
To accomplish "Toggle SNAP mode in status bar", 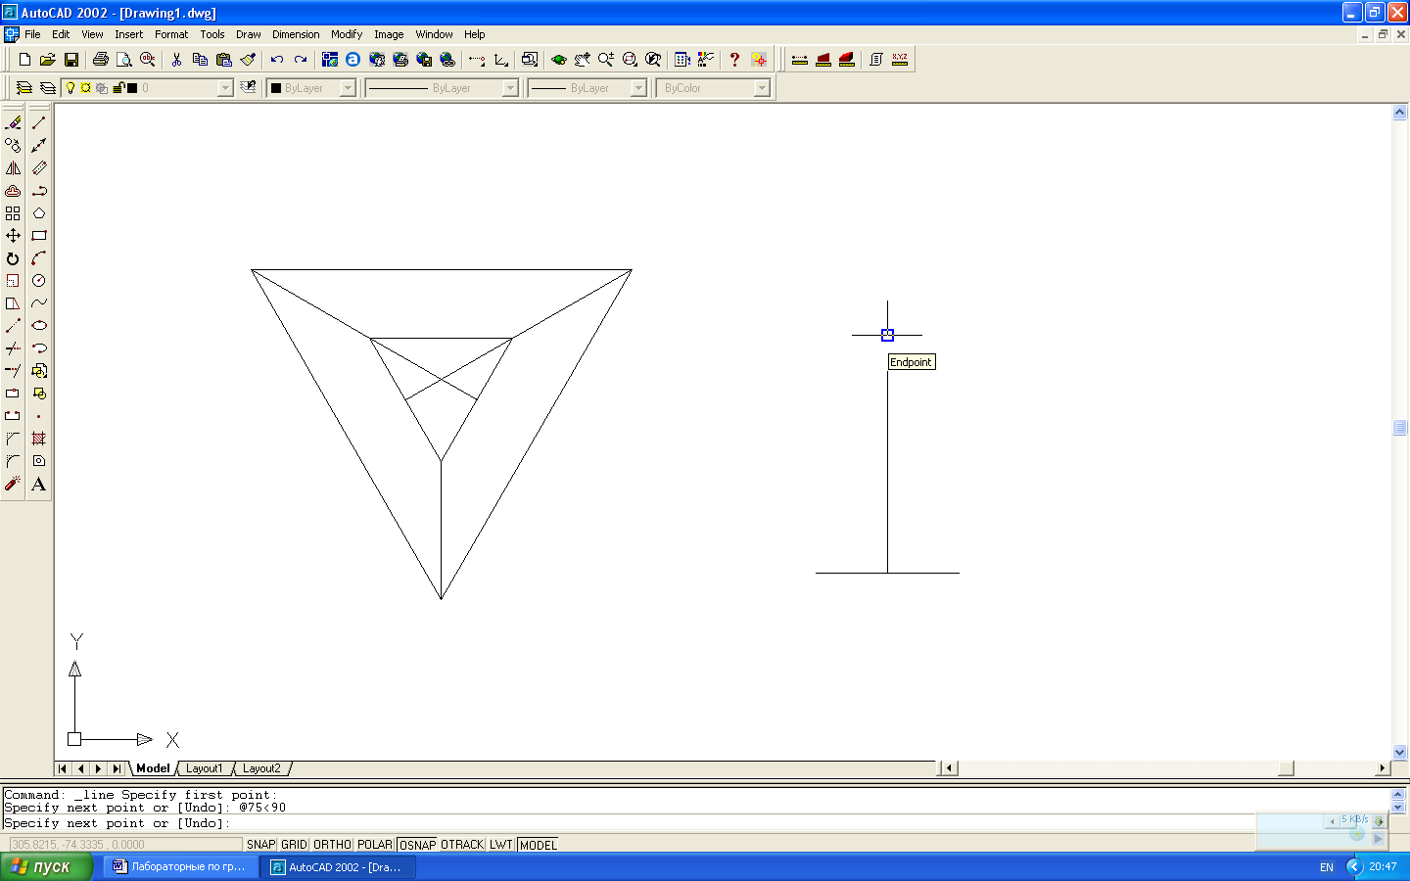I will (260, 845).
